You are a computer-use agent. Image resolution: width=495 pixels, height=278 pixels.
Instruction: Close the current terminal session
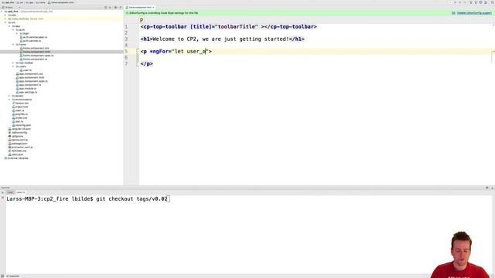click(x=2, y=198)
